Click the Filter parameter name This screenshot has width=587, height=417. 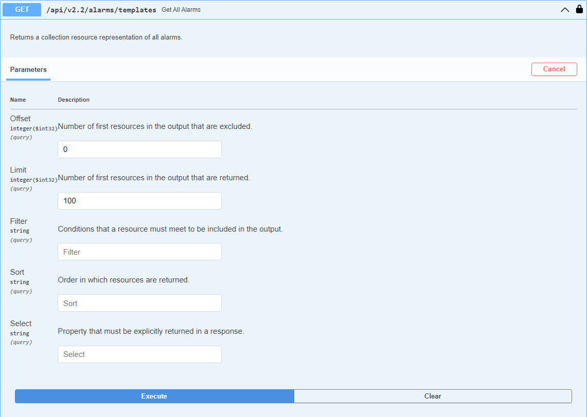(19, 221)
